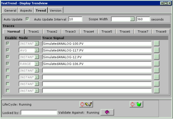Open the Version tab

click(x=56, y=11)
